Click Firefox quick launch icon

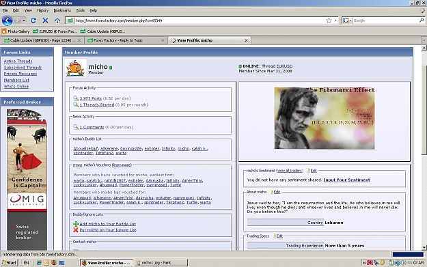coord(54,263)
